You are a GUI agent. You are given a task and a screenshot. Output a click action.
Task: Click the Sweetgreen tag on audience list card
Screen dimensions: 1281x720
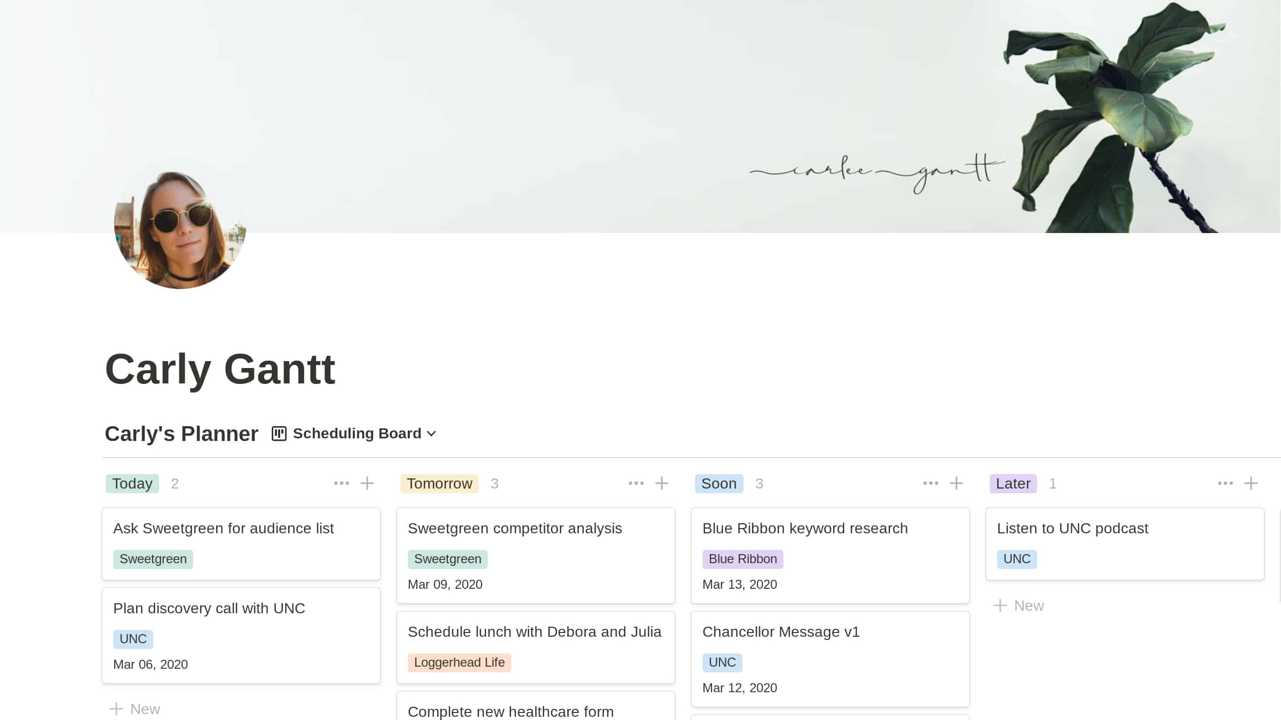tap(153, 559)
